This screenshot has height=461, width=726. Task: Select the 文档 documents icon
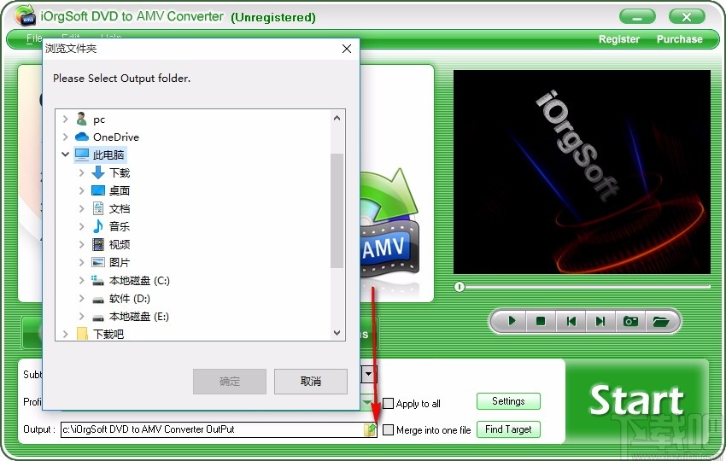[x=97, y=208]
